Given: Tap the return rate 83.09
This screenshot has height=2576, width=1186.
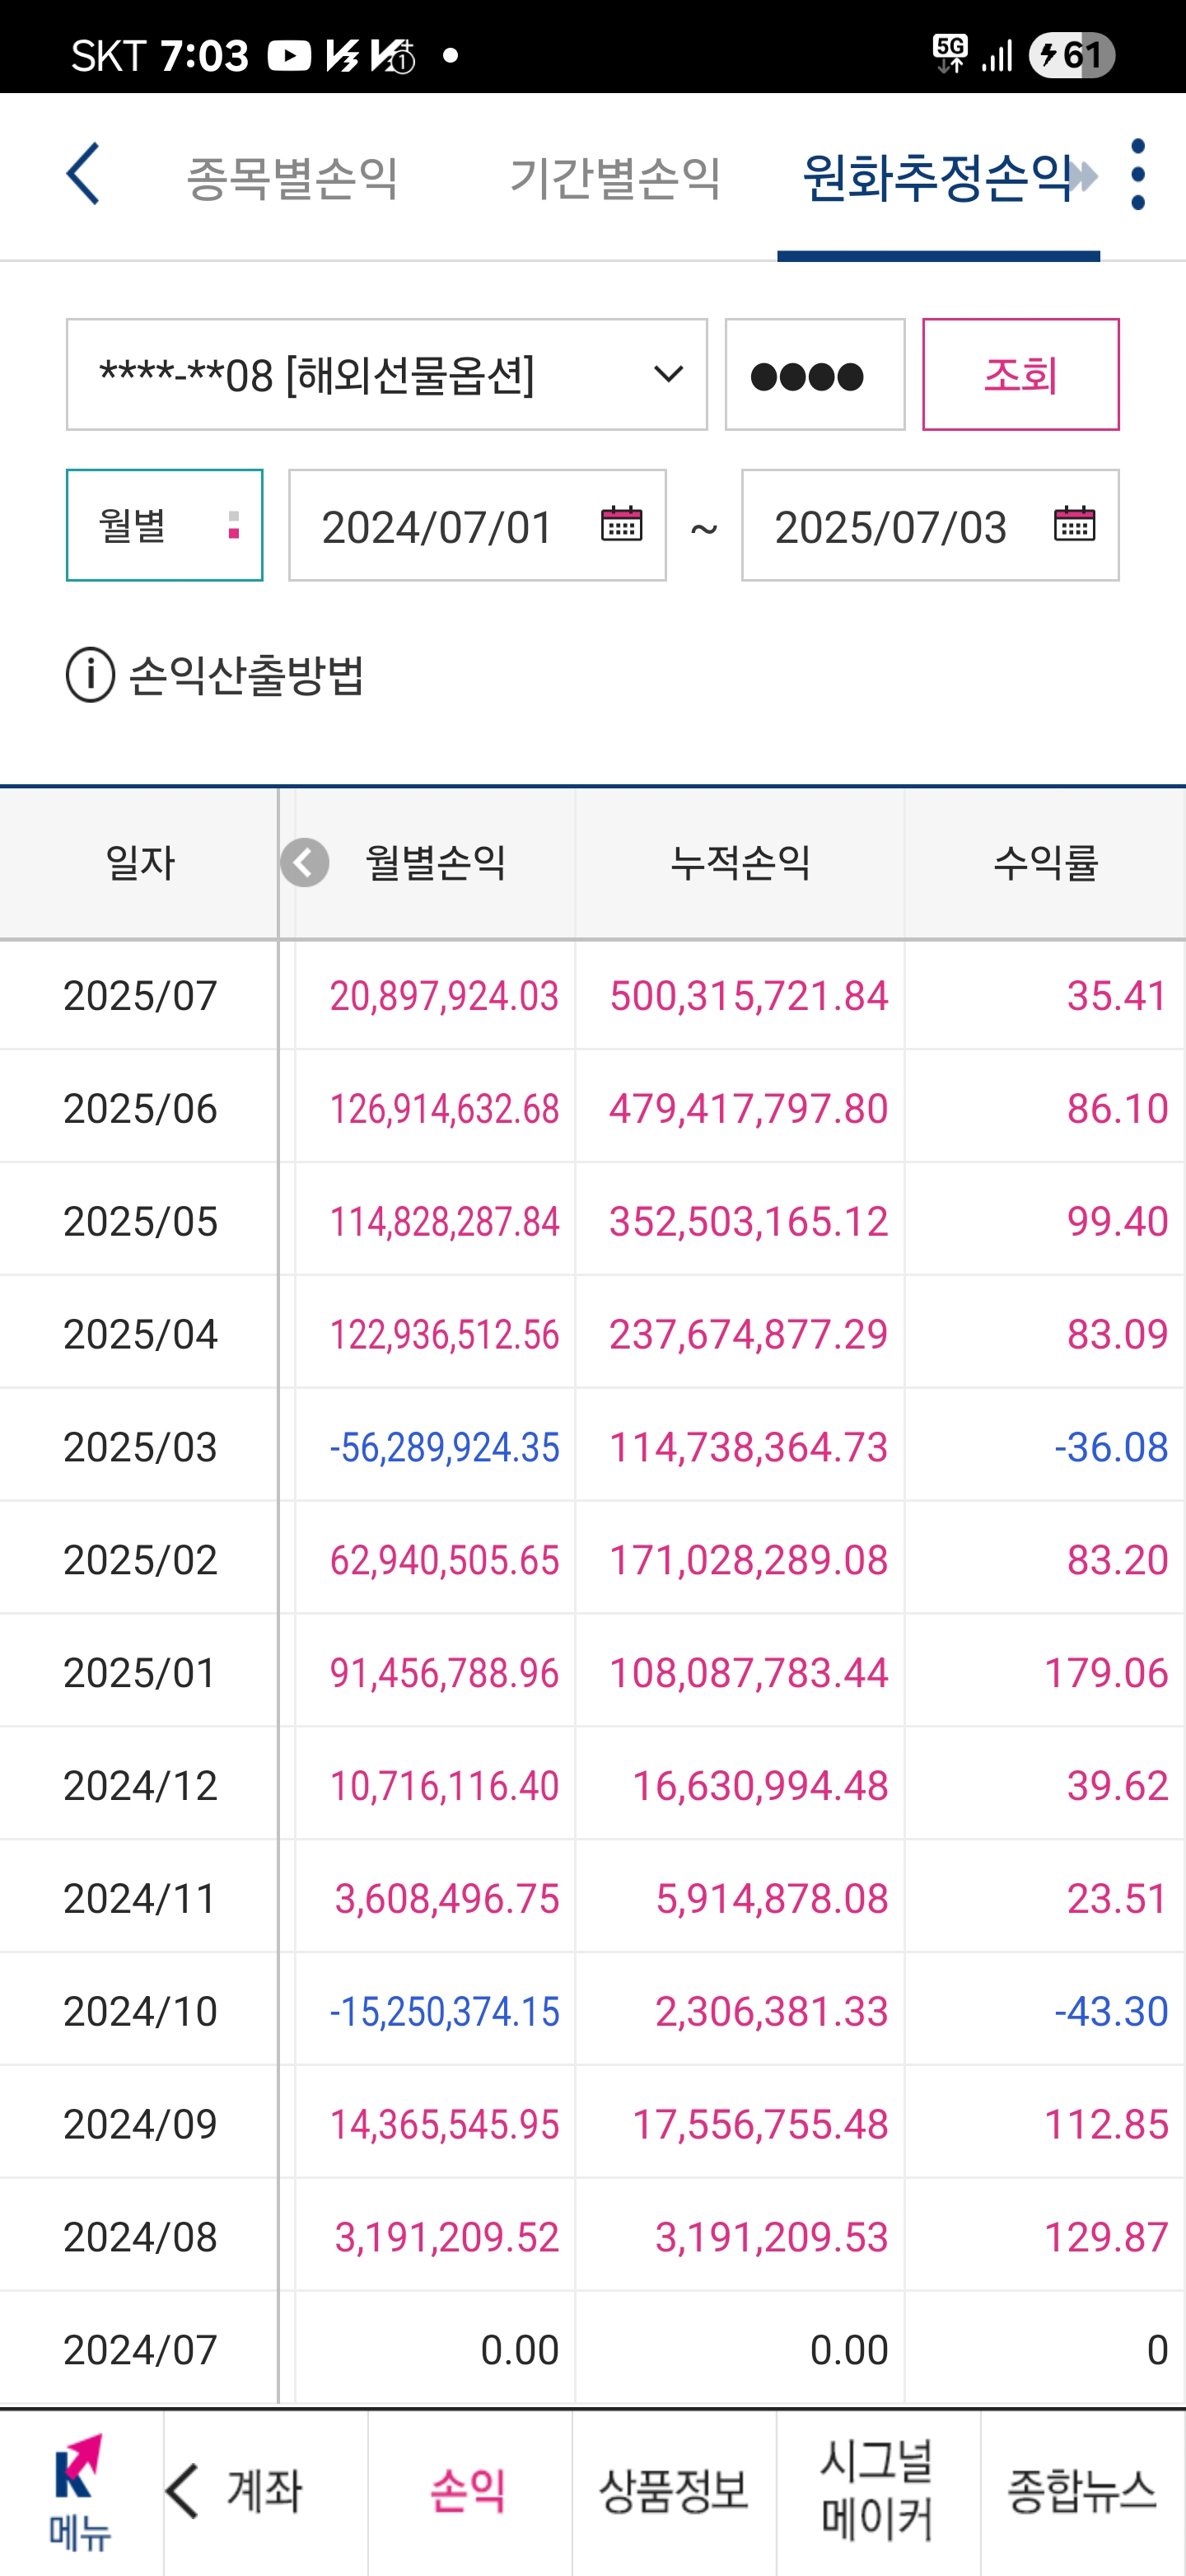Looking at the screenshot, I should tap(1117, 1335).
